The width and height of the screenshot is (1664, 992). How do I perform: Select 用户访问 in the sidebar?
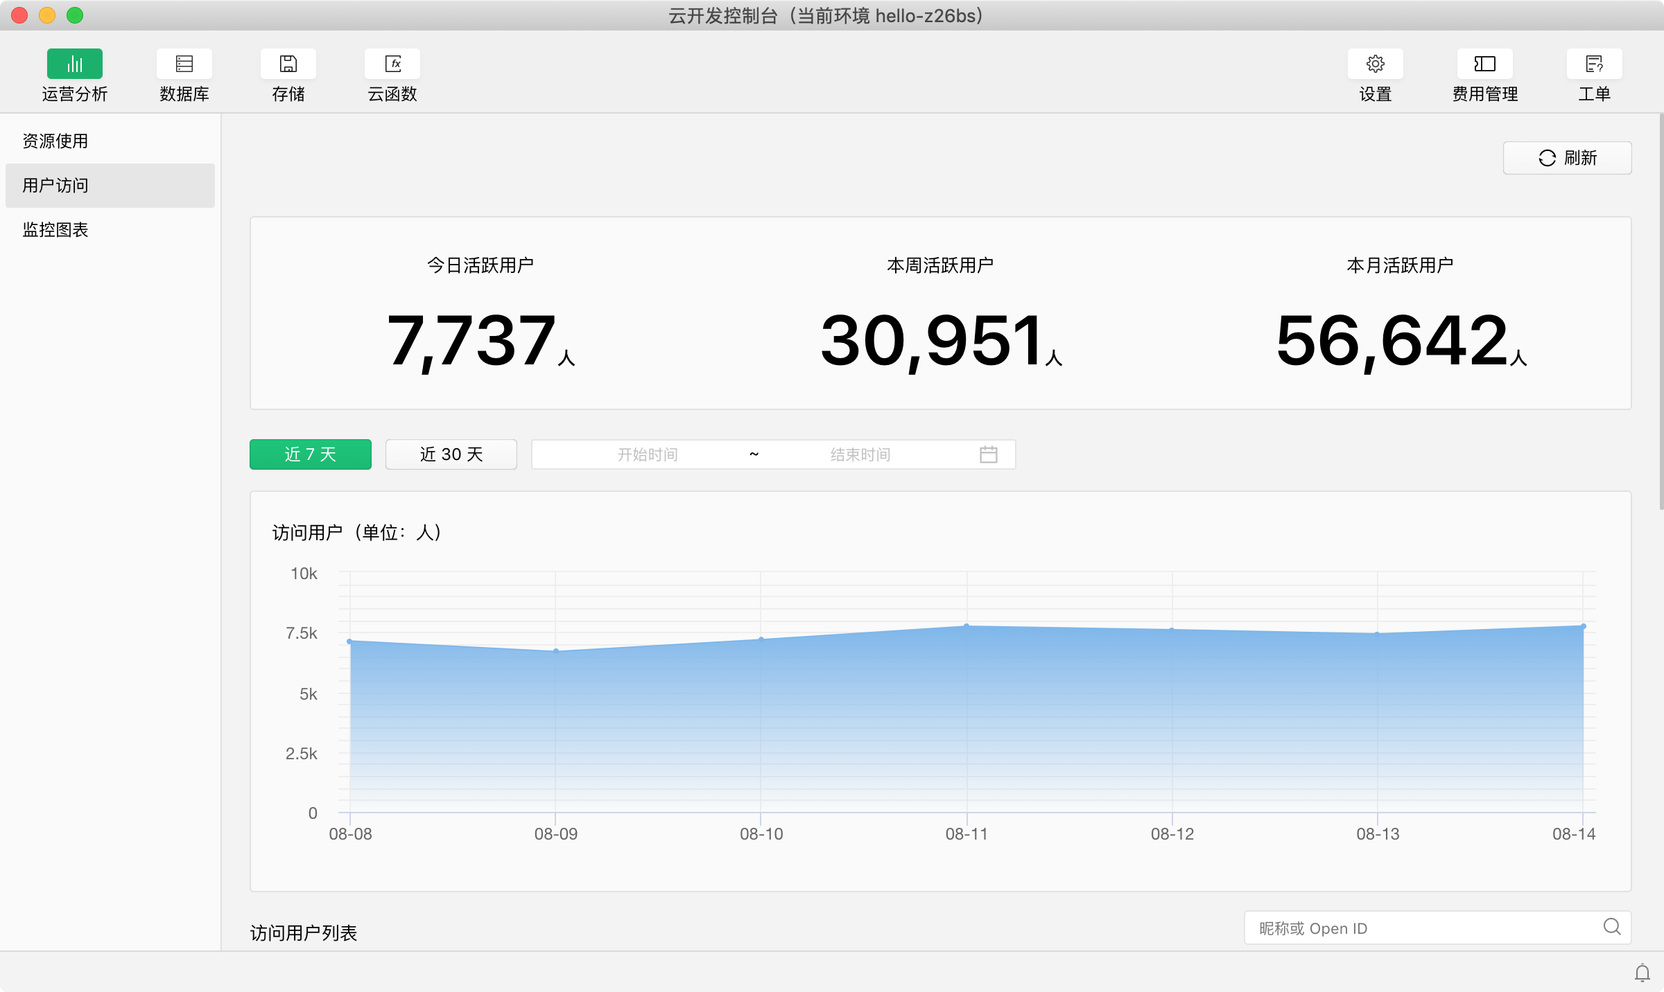(x=55, y=186)
